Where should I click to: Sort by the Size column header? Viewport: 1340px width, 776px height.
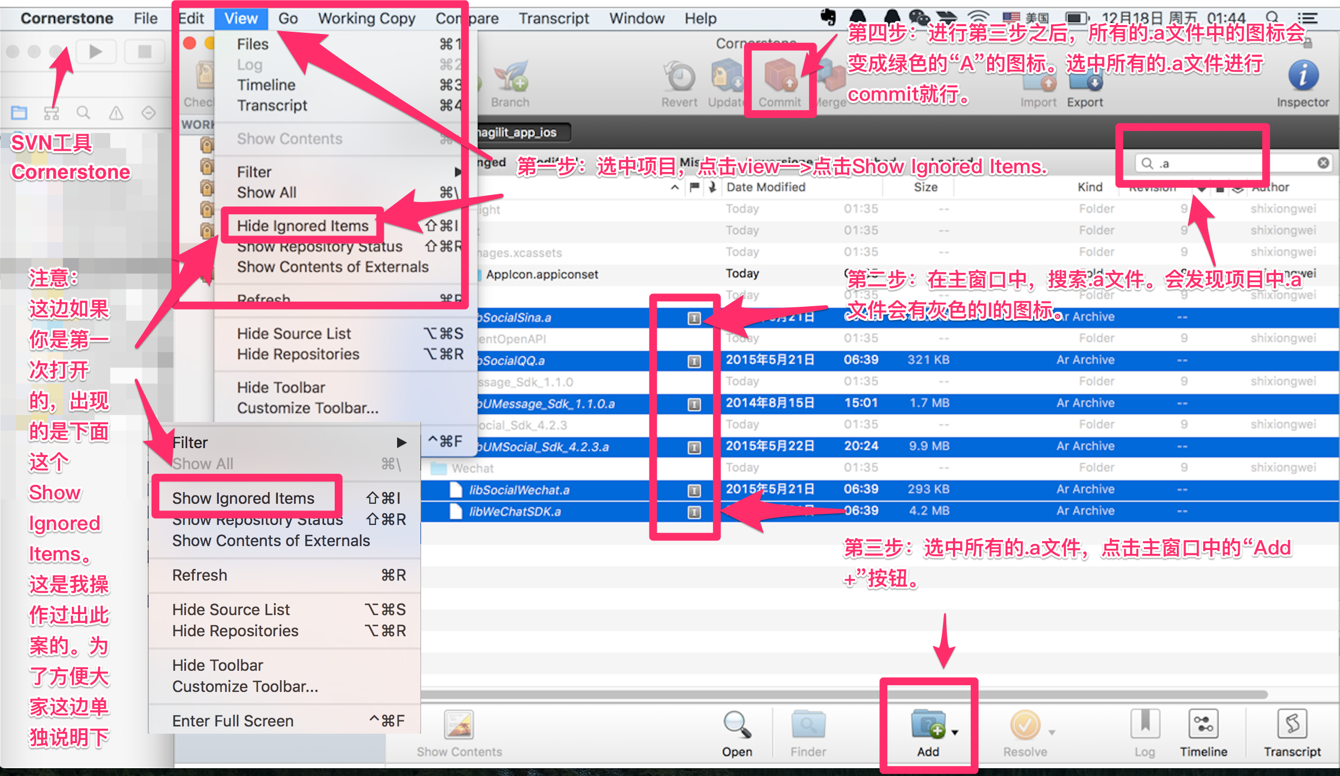pyautogui.click(x=926, y=188)
